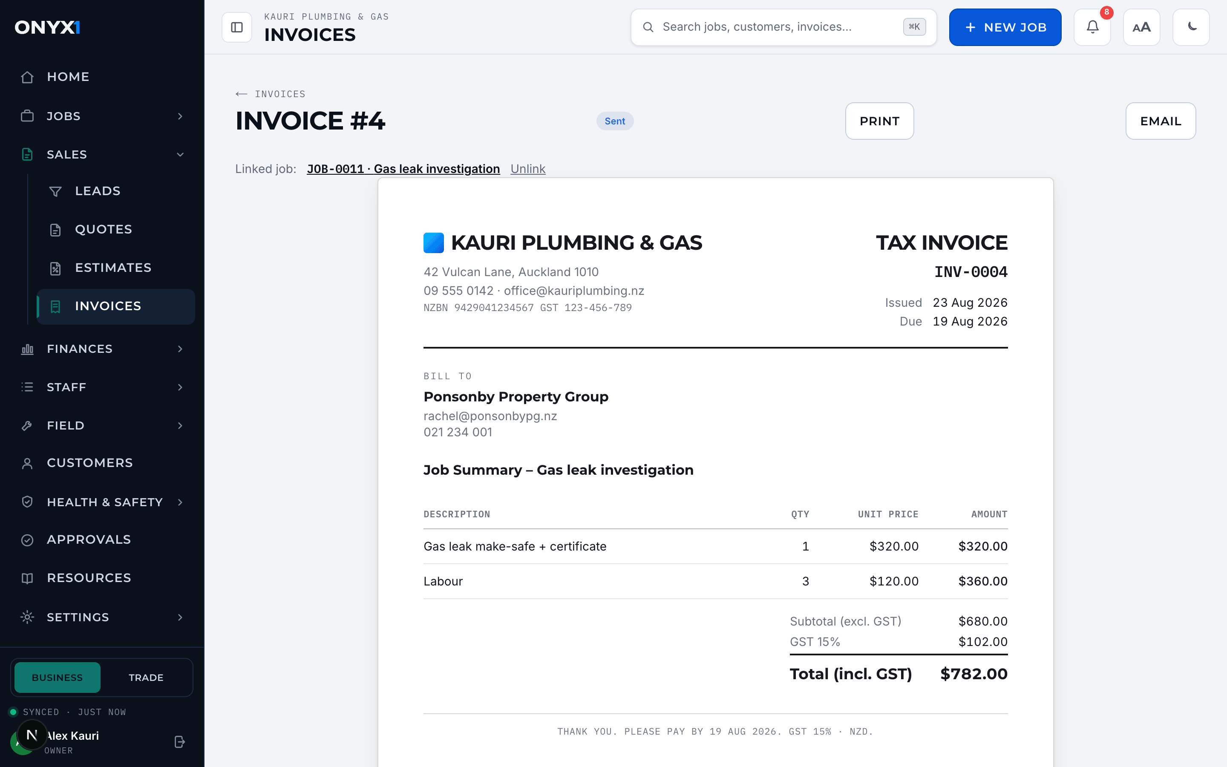Expand the Field chevron

pos(180,426)
